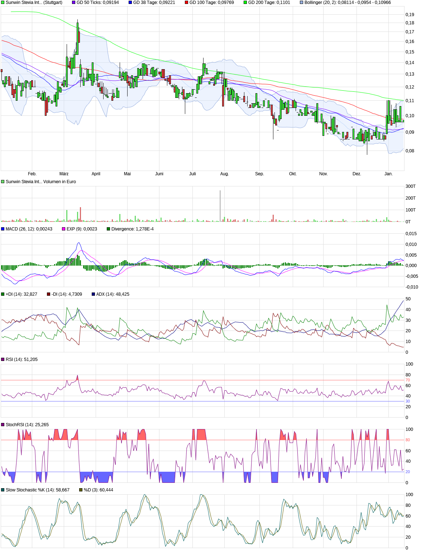Click the red 70 RSI threshold label
Screen dimensions: 421x552
point(408,380)
